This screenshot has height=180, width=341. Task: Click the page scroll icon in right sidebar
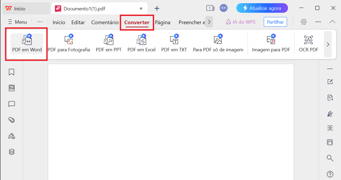click(330, 142)
